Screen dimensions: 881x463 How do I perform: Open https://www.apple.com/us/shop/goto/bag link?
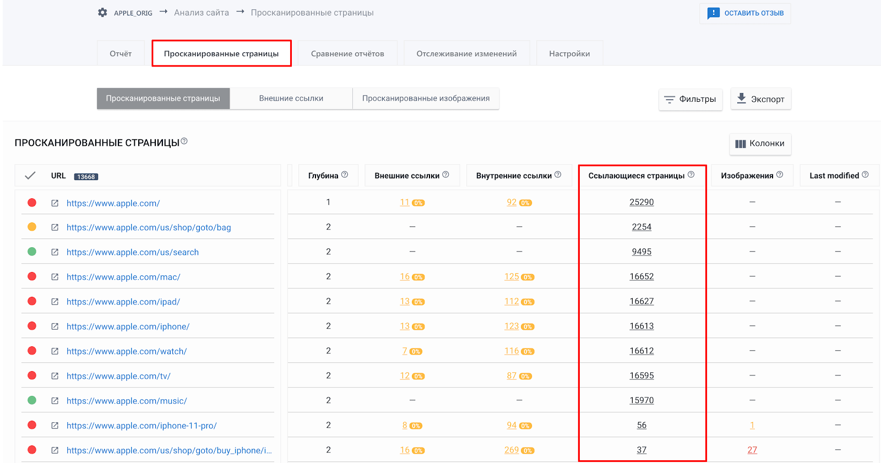click(149, 227)
